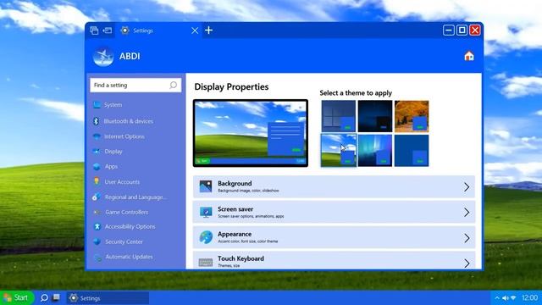542x305 pixels.
Task: Click the ABDI user name
Action: point(130,56)
